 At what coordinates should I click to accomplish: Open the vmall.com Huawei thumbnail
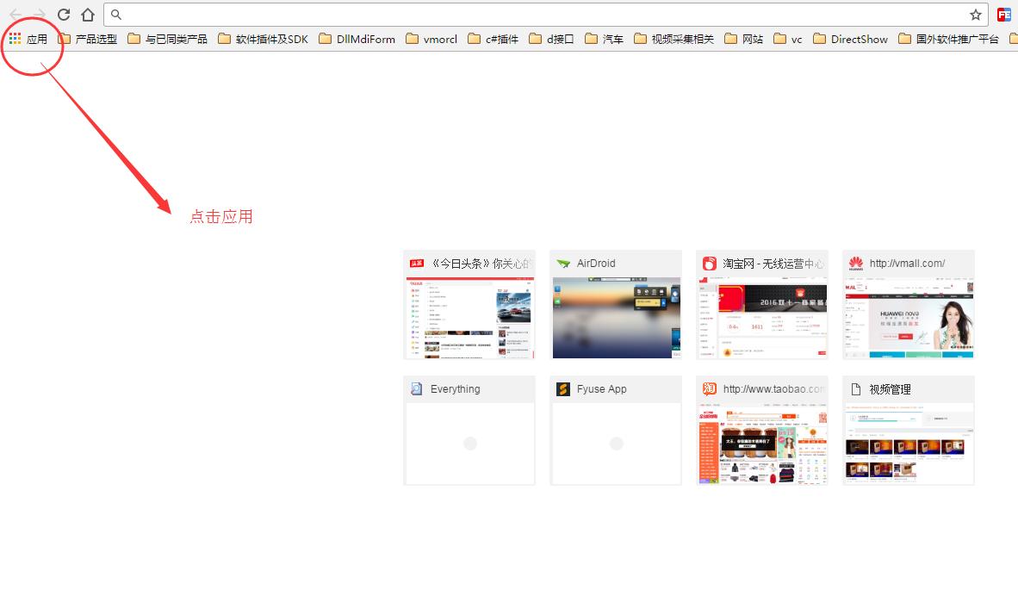tap(909, 317)
